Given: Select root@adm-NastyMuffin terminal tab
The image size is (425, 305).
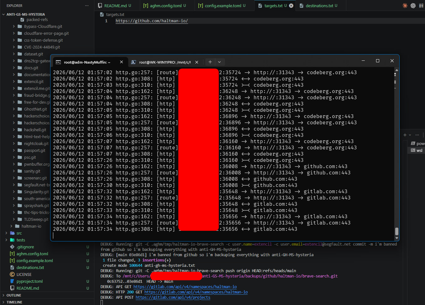Looking at the screenshot, I should [90, 62].
